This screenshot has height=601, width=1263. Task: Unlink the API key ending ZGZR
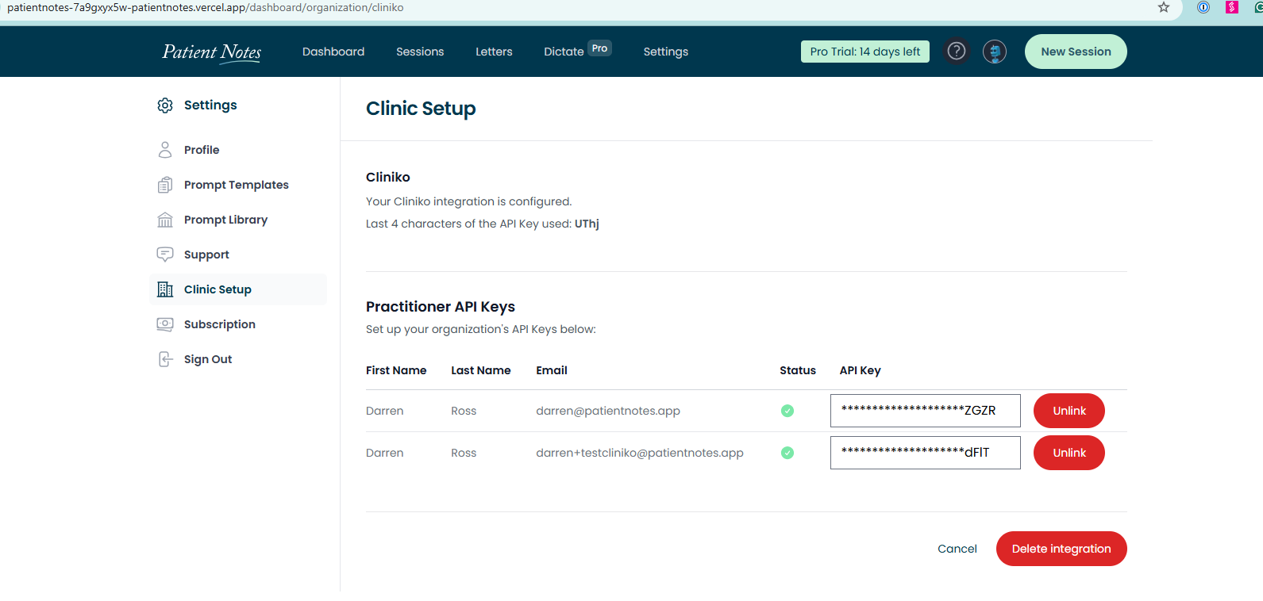point(1069,411)
